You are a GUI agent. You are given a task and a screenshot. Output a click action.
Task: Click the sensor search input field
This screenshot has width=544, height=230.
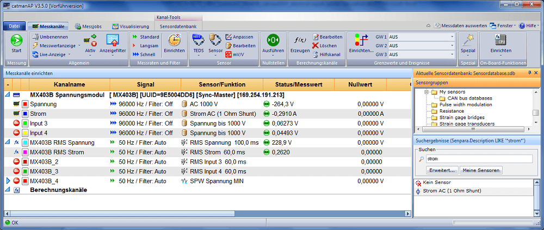[x=478, y=159]
